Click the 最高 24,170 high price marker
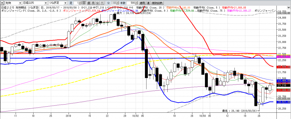The image size is (291, 119). (x=130, y=13)
